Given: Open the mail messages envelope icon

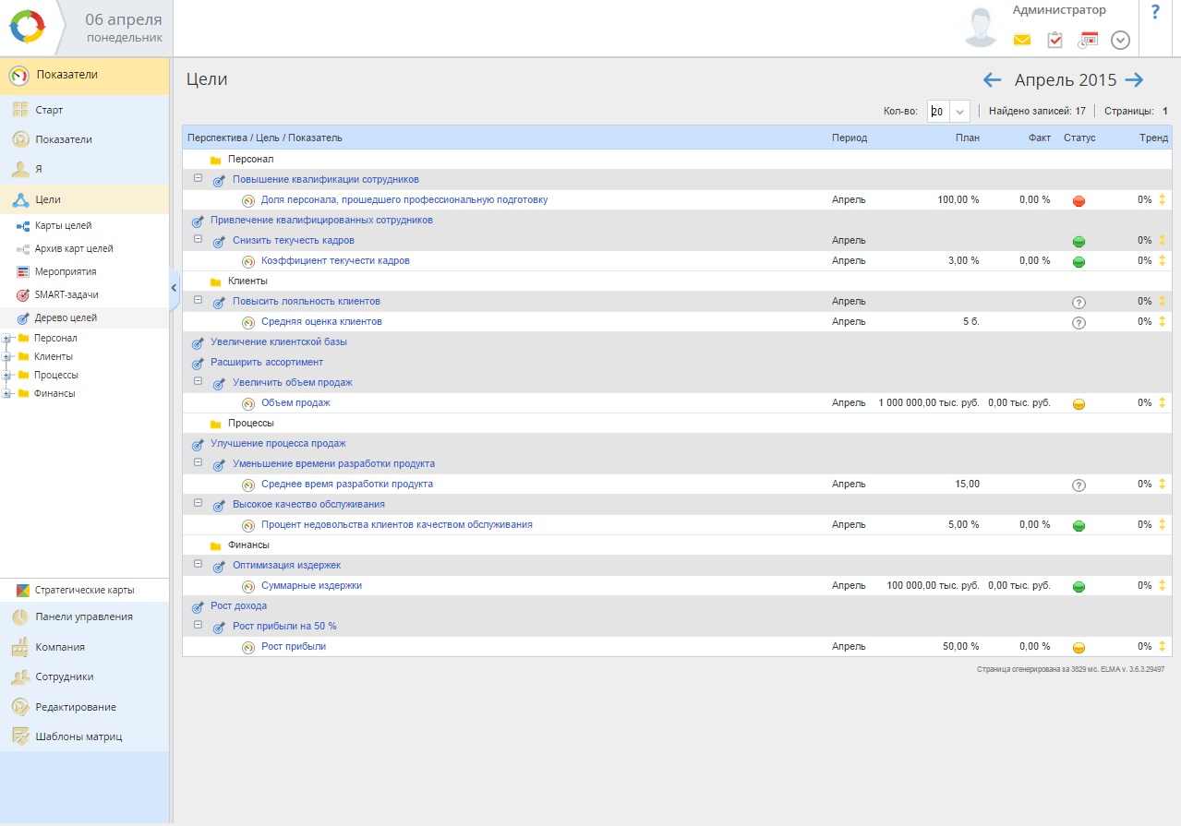Looking at the screenshot, I should (x=1022, y=40).
